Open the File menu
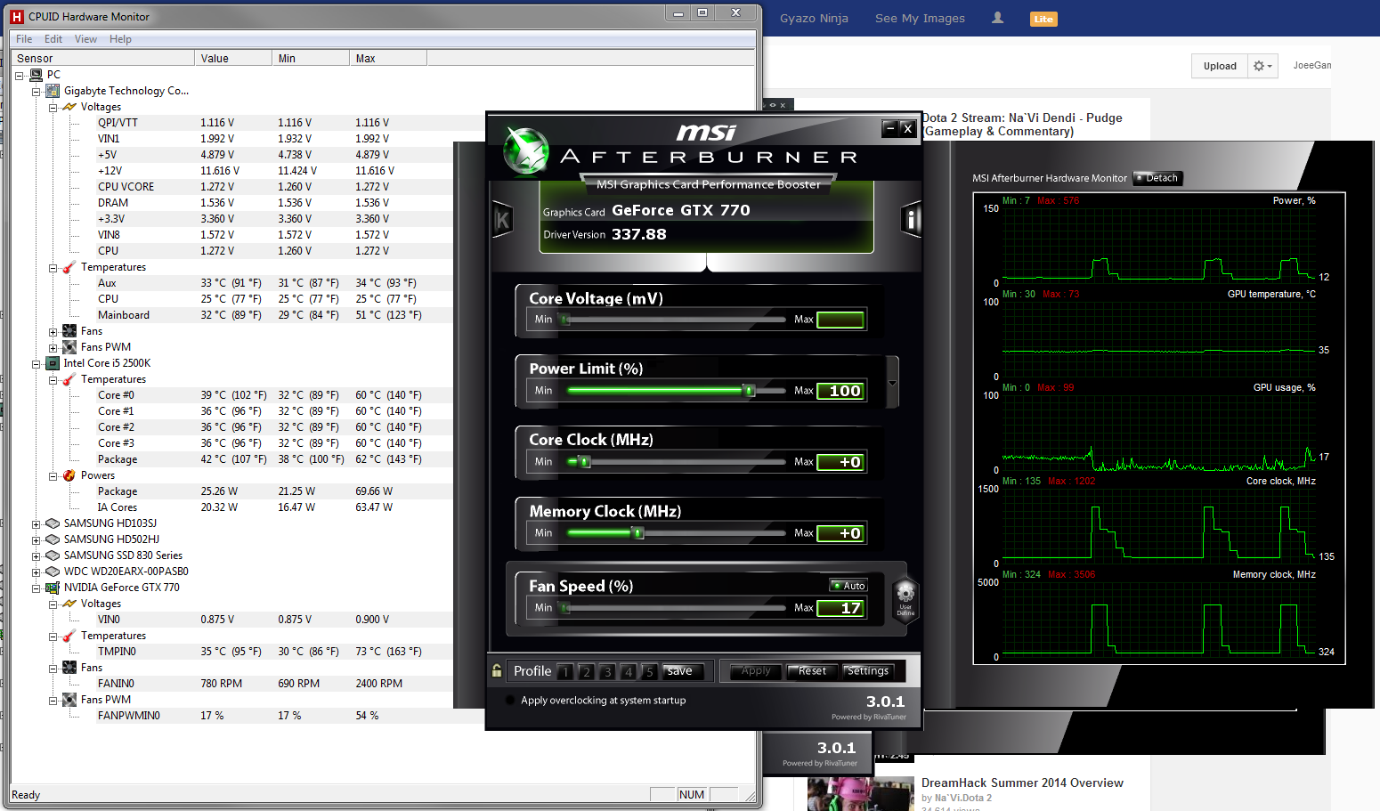1380x811 pixels. (24, 39)
